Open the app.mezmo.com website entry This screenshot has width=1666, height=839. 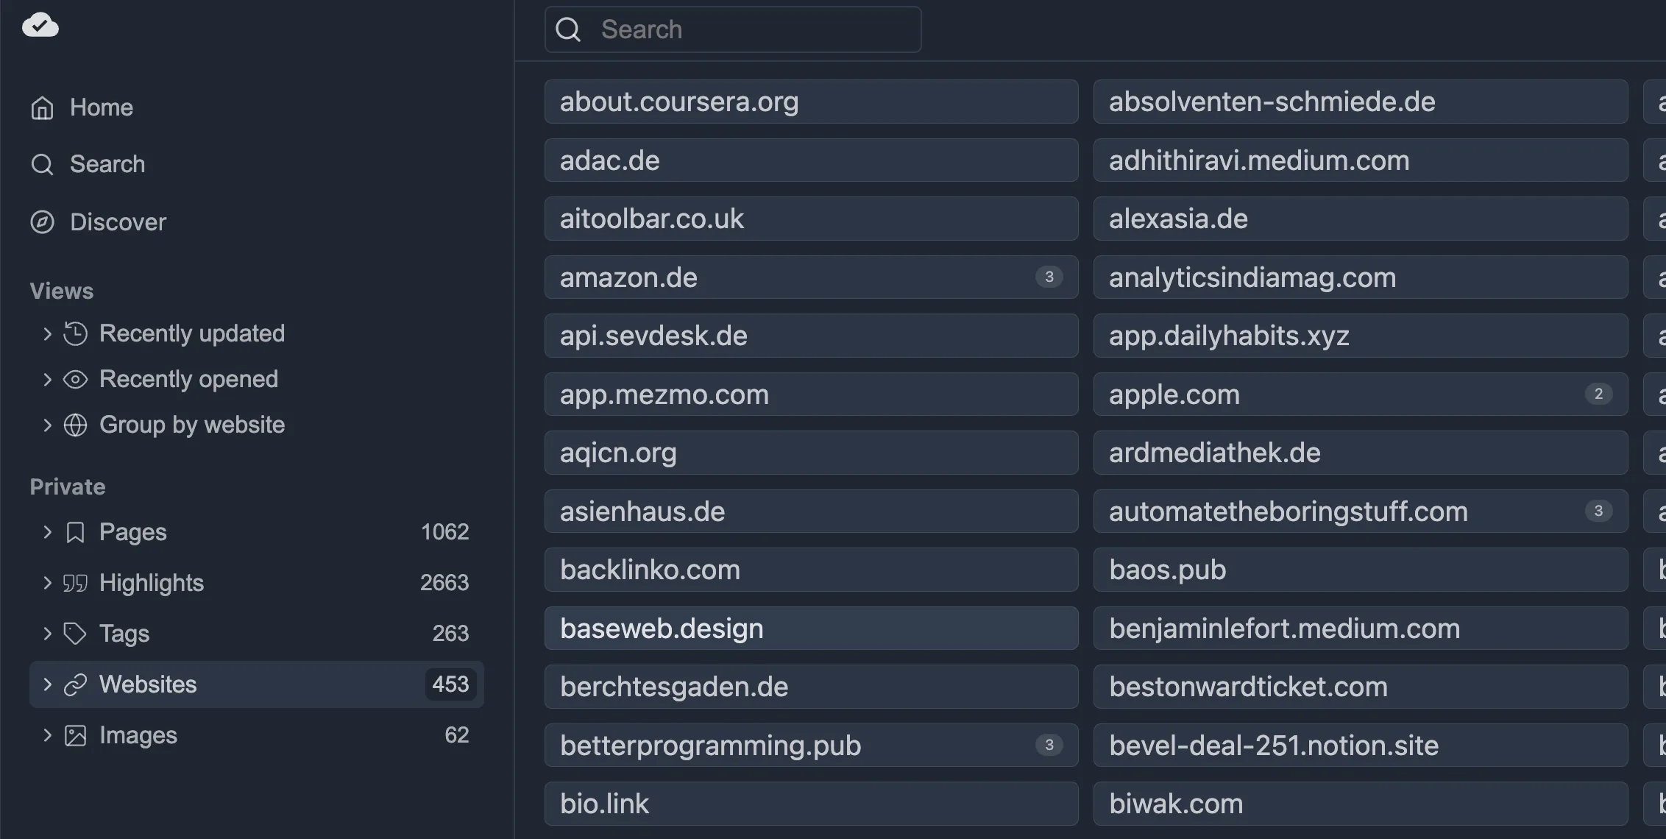point(811,394)
